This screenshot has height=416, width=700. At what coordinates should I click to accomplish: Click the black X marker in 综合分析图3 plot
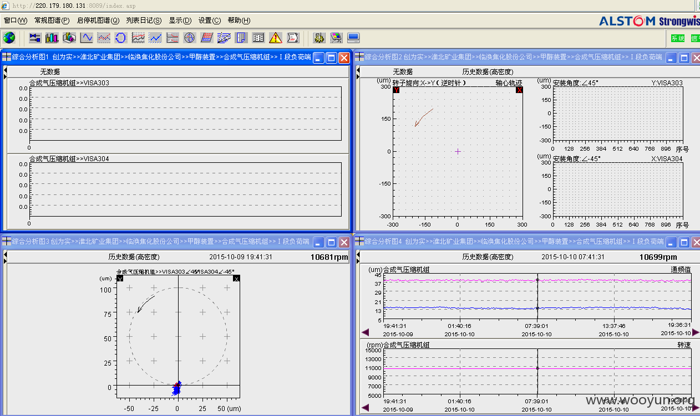(236, 279)
